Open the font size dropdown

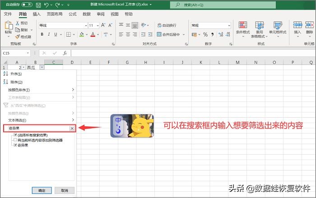click(98, 25)
